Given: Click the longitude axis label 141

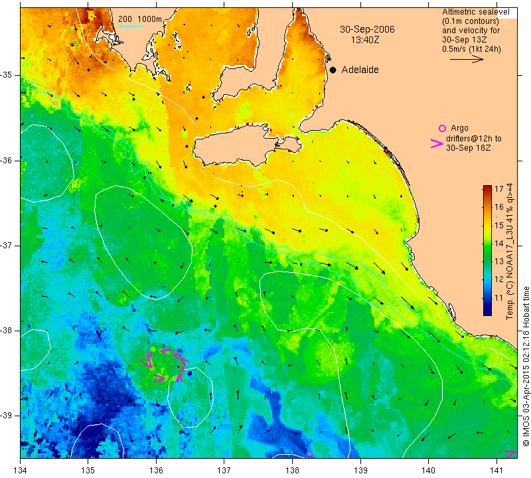Looking at the screenshot, I should click(496, 470).
